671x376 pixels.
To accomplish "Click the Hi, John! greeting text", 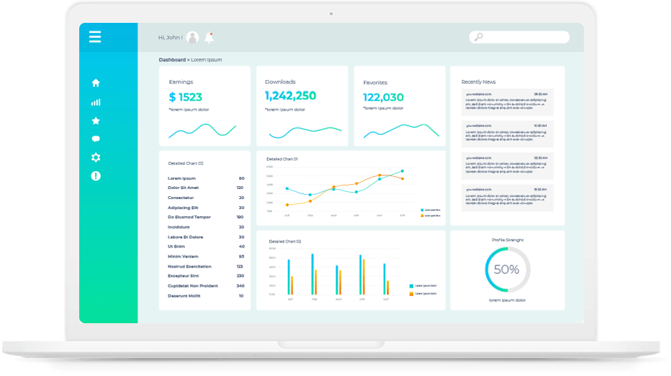I will click(x=171, y=38).
